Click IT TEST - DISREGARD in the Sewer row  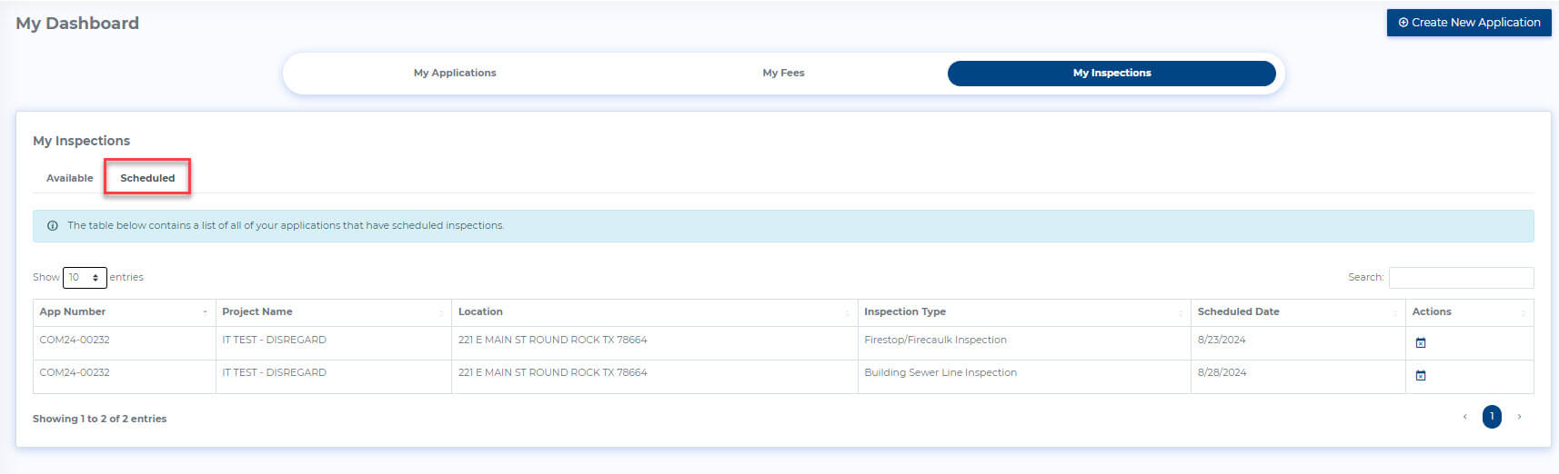click(x=274, y=372)
